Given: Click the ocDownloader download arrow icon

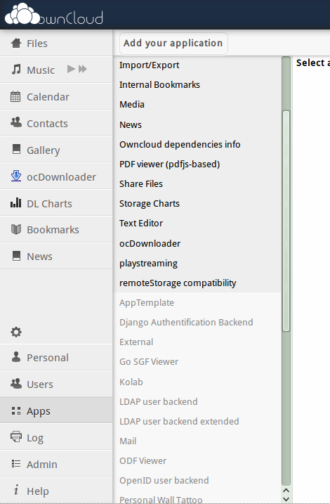Looking at the screenshot, I should [16, 176].
